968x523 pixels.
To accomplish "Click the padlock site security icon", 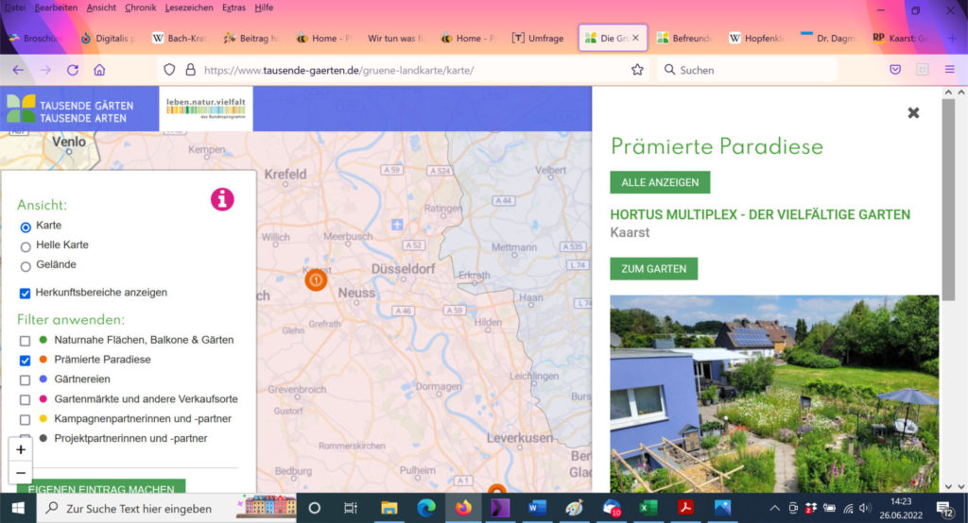I will 191,70.
